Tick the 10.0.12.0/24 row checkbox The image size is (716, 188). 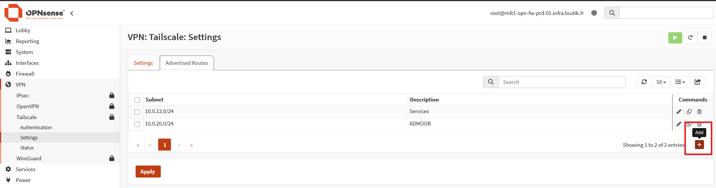click(x=137, y=112)
